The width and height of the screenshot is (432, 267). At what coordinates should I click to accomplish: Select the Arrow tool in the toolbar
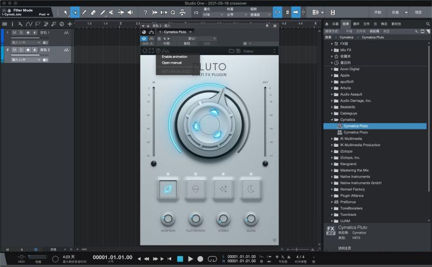[65, 12]
